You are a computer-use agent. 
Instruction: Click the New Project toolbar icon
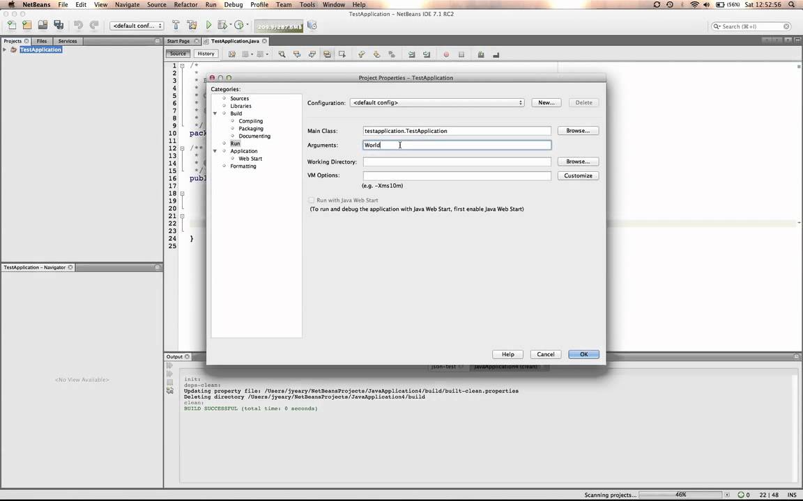point(27,25)
